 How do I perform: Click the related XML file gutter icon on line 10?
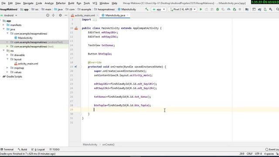click(x=76, y=28)
